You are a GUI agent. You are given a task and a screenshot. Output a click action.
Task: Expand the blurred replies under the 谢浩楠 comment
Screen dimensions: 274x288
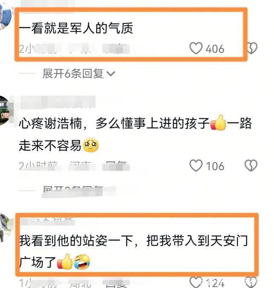click(x=79, y=191)
